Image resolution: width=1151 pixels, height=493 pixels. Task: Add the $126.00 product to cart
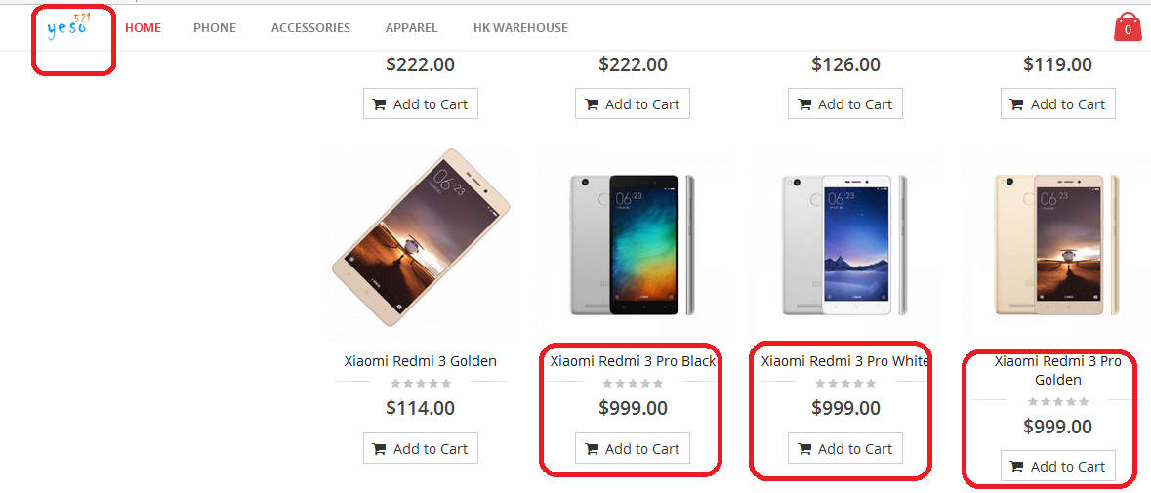point(845,104)
